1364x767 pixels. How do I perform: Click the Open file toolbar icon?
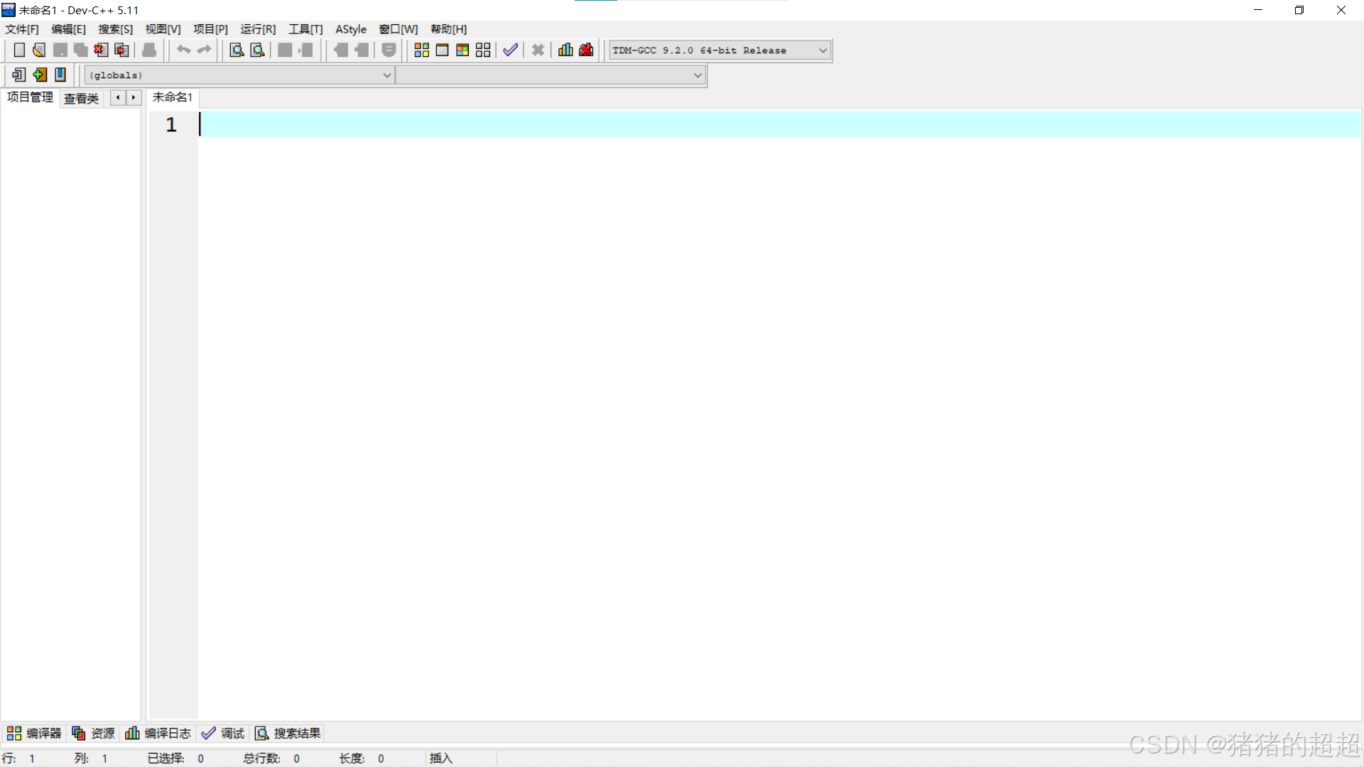(x=39, y=50)
